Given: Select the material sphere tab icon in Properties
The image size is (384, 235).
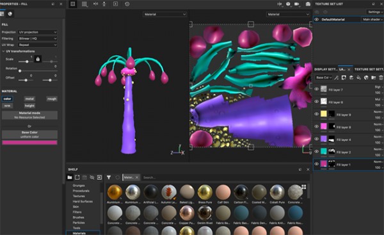Looking at the screenshot, I should tap(10, 14).
